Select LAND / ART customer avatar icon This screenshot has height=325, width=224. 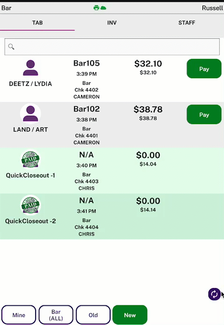[x=30, y=114]
